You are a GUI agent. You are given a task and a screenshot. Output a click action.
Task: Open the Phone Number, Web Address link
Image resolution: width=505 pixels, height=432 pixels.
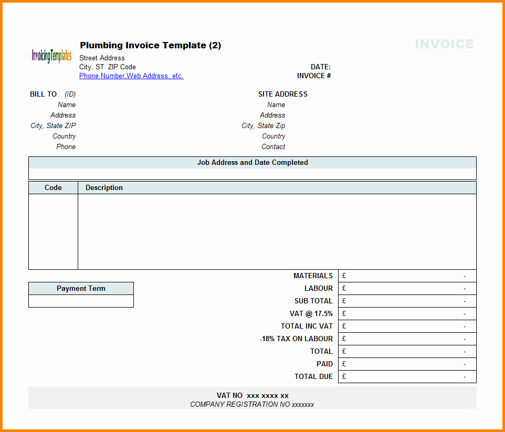coord(131,76)
